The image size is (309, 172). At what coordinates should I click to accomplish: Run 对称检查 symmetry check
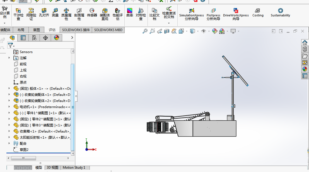pos(141,14)
